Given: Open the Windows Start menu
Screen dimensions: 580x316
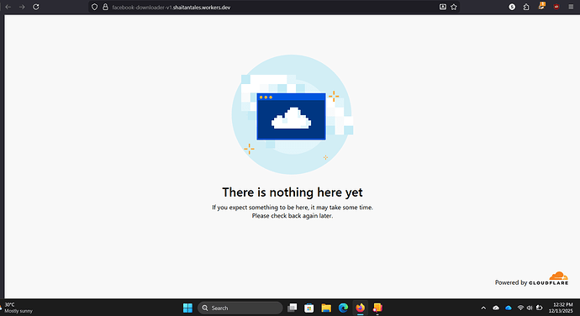Looking at the screenshot, I should click(187, 308).
